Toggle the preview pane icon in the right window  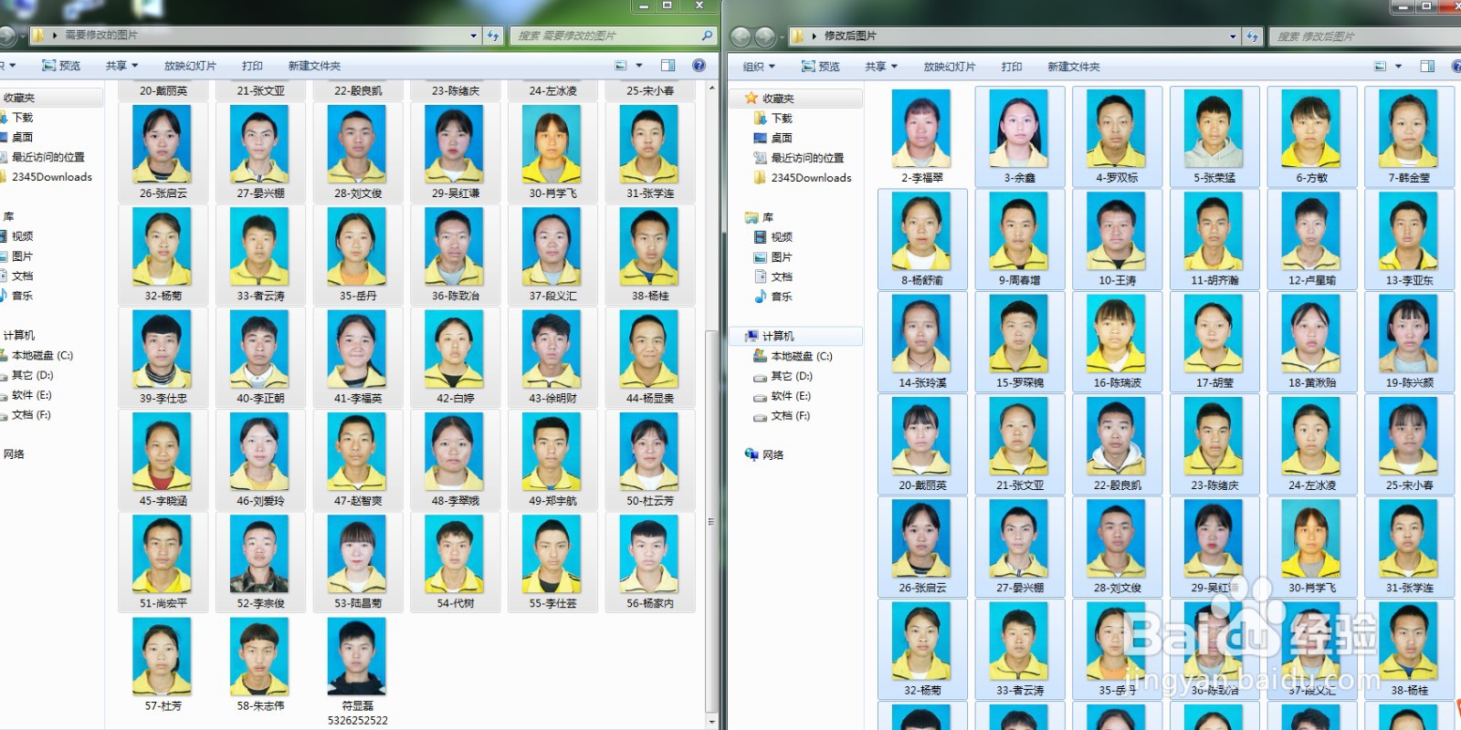pos(1427,67)
